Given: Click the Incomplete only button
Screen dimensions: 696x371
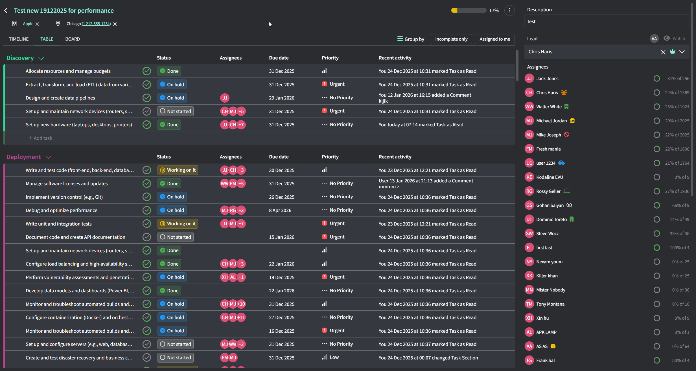Looking at the screenshot, I should [451, 39].
